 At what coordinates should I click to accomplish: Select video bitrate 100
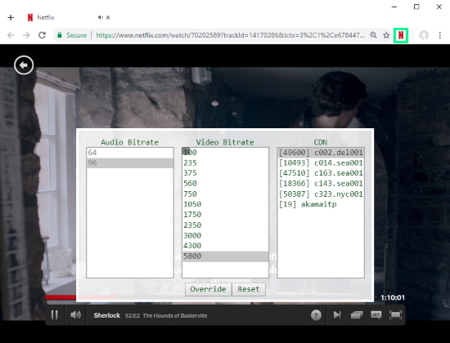(x=225, y=153)
